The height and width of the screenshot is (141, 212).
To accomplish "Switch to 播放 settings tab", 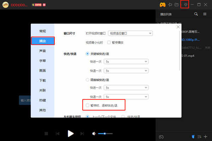I will click(x=43, y=41).
